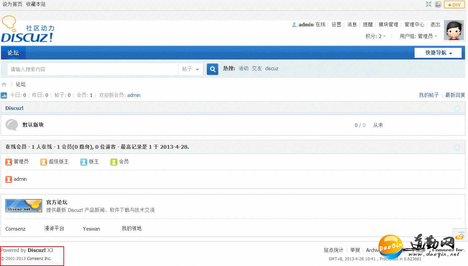
Task: Click 退出 logout link
Action: (x=435, y=24)
